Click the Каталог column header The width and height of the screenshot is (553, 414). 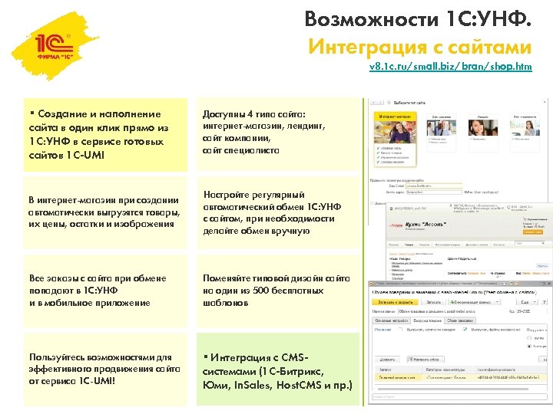(399, 370)
